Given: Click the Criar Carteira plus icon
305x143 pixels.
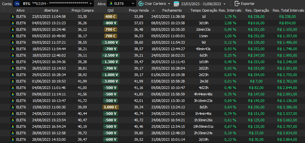Looking at the screenshot, I should coord(141,4).
